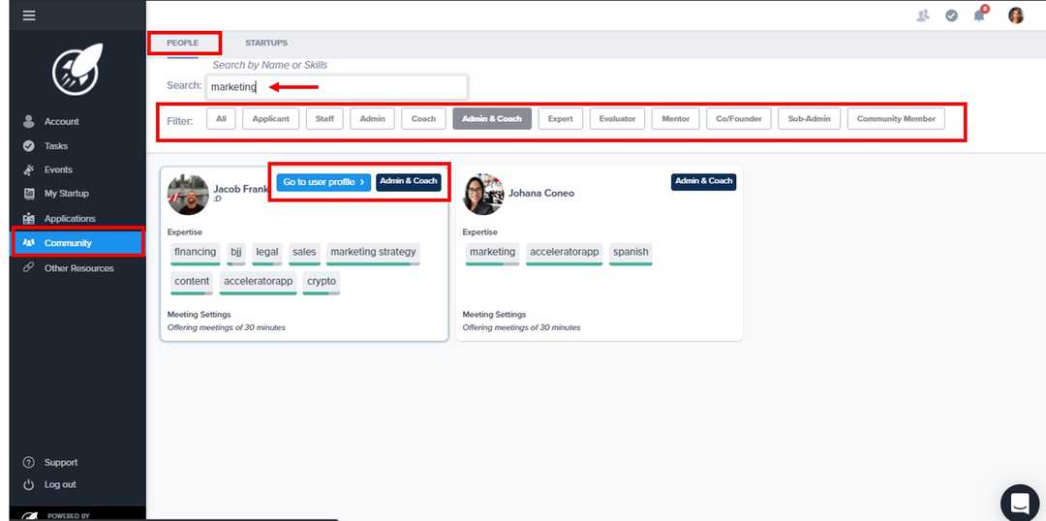Click the Tasks checkmark icon in the sidebar

coord(29,145)
